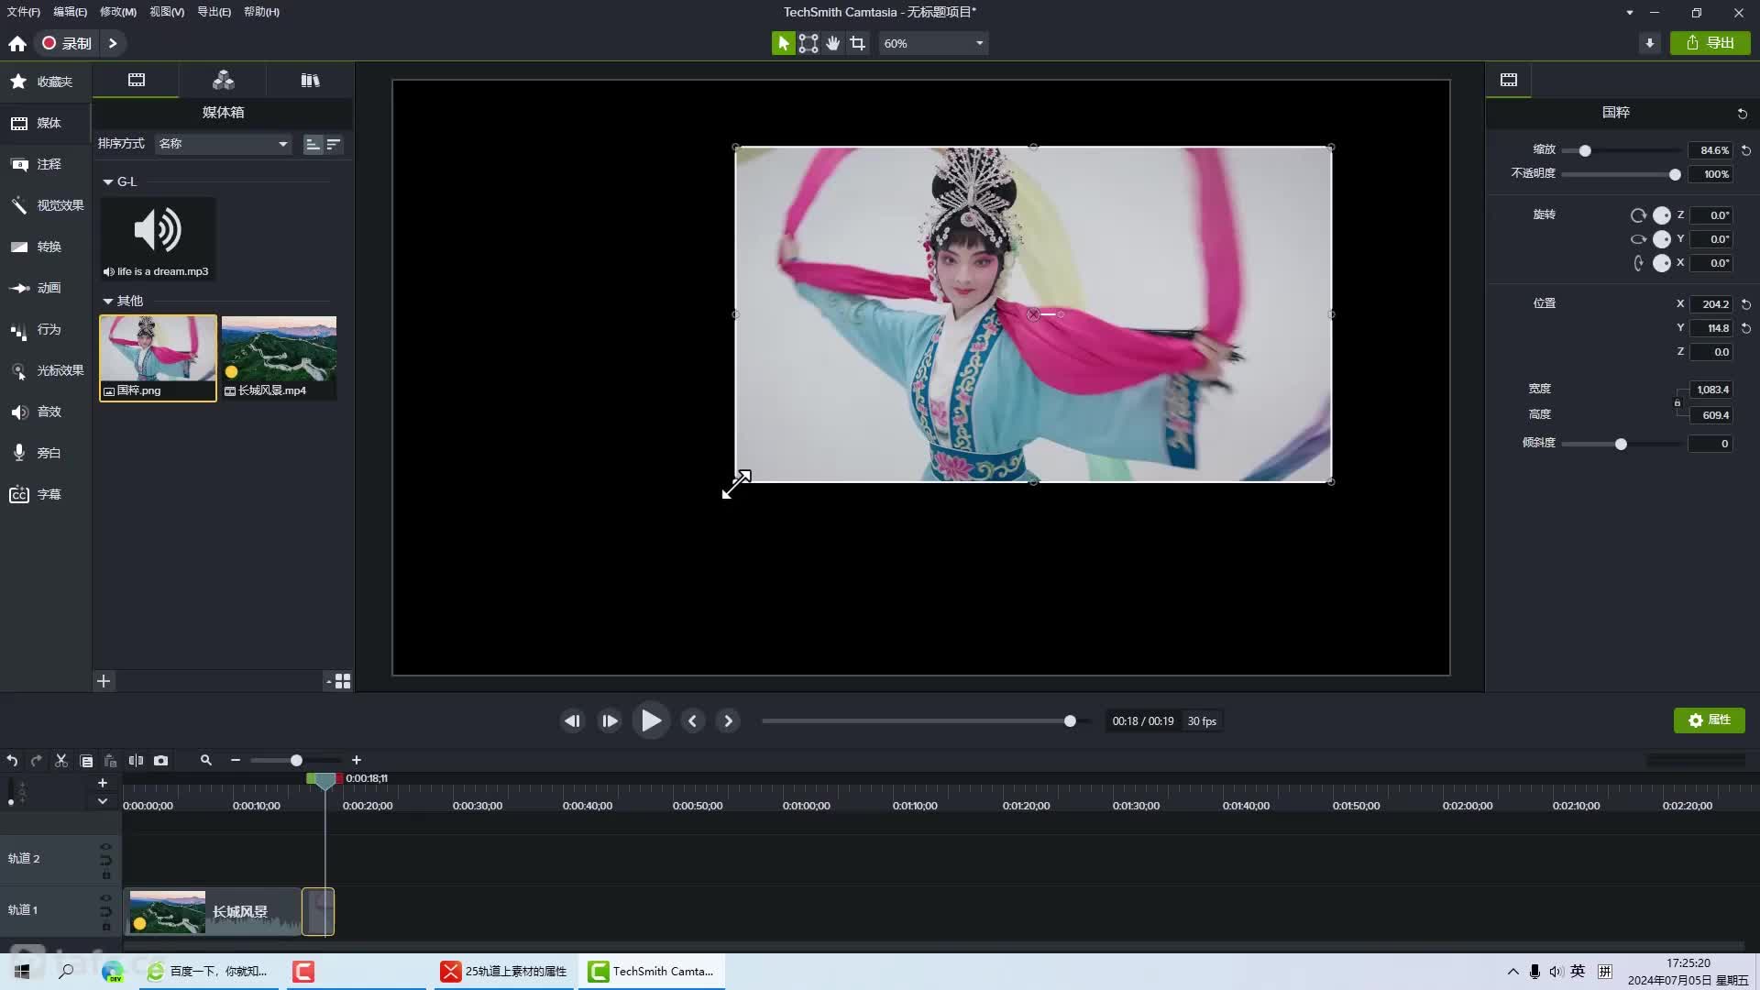
Task: Add a new track with plus button
Action: coord(103,783)
